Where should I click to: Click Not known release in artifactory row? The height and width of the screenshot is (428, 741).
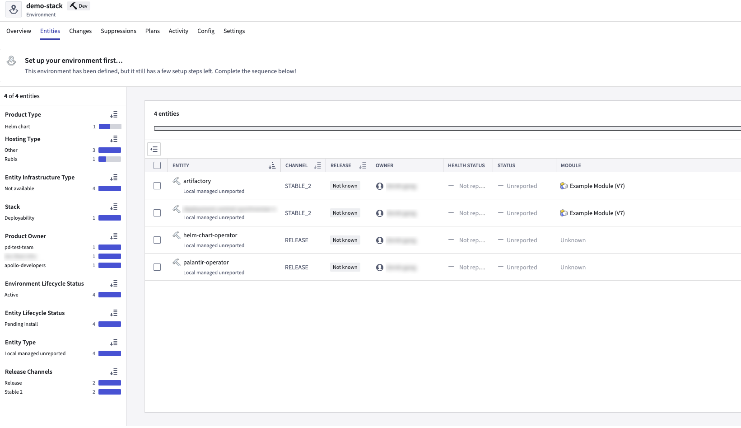pyautogui.click(x=345, y=186)
